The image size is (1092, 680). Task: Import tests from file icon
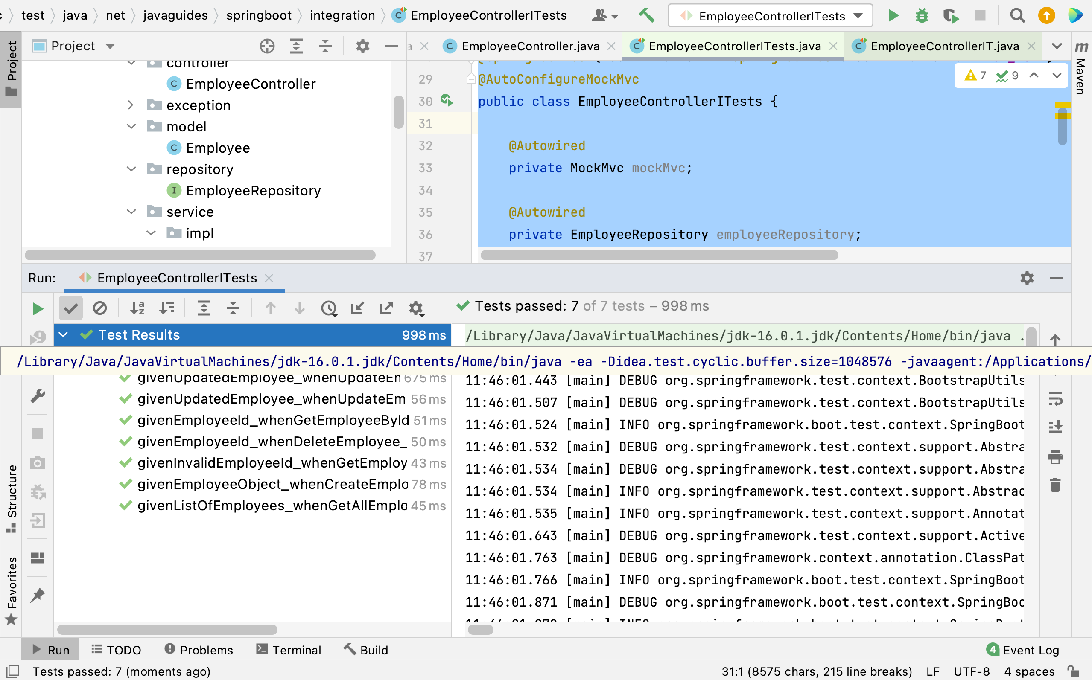click(x=358, y=308)
